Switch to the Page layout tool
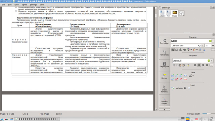This screenshot has height=121, width=215. pos(164,65)
